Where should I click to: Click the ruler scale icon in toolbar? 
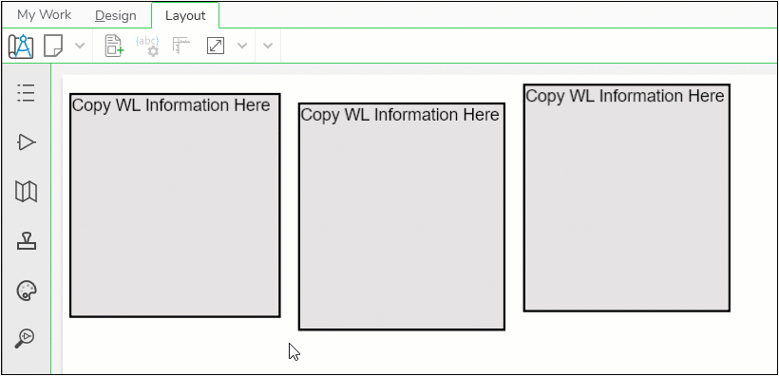tap(181, 46)
